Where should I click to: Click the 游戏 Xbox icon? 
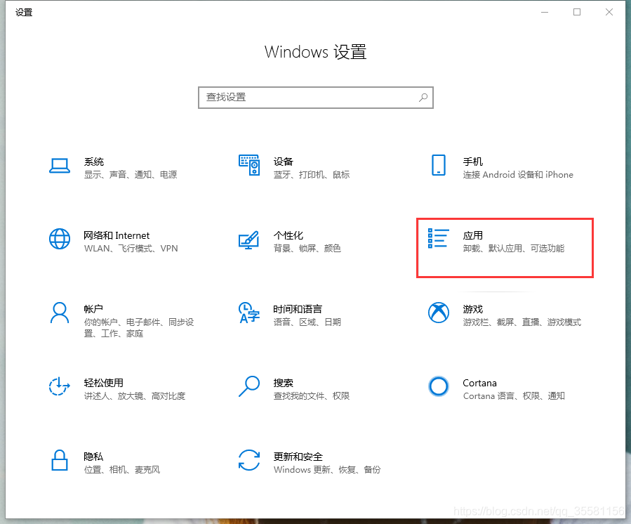(439, 313)
